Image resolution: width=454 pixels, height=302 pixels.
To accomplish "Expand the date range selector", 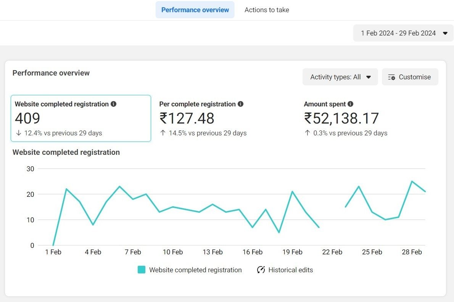I will pos(403,33).
